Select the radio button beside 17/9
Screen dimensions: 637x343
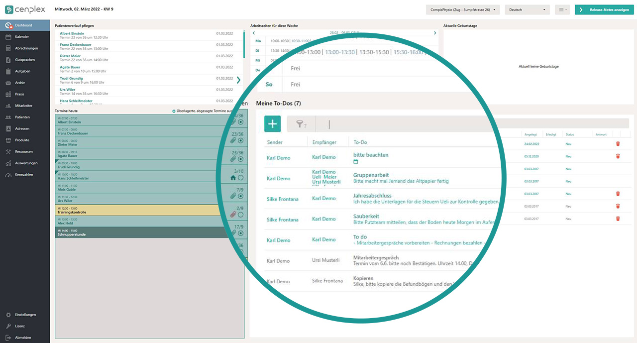241,233
